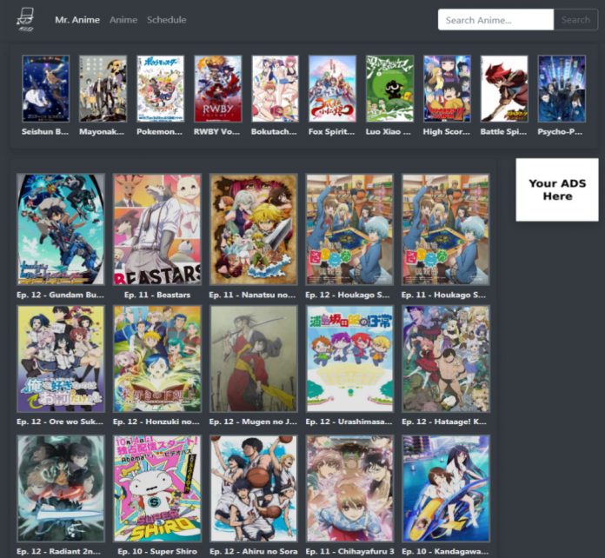Click the 'Ep. 10 - Super Shiro' title link
The width and height of the screenshot is (605, 558).
pyautogui.click(x=157, y=551)
